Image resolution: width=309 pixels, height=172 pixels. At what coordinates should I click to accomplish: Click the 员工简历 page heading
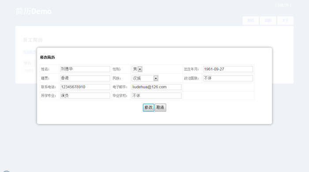point(33,40)
